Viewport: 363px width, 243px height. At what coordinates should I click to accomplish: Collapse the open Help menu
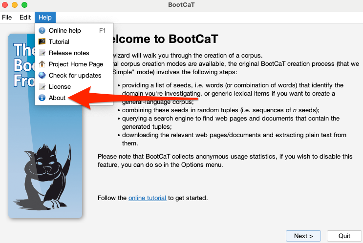coord(45,17)
